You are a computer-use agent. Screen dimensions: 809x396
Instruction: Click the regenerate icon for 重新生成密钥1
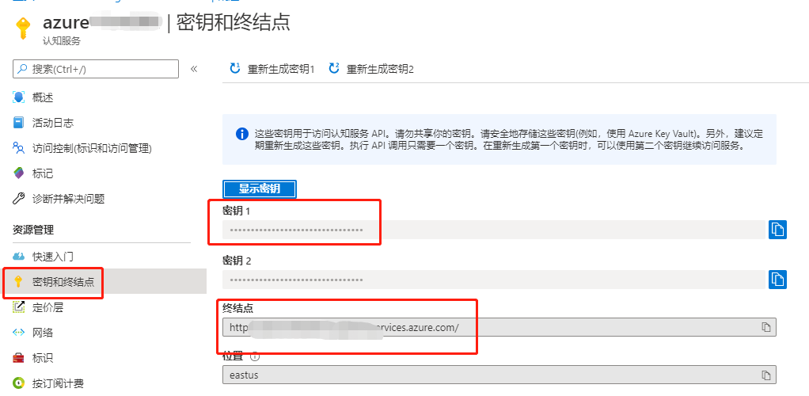click(x=235, y=68)
